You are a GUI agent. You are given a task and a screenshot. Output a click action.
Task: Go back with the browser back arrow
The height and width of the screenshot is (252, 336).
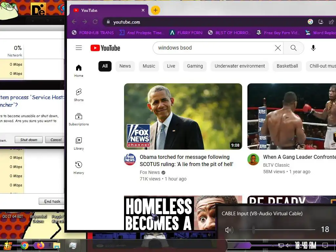coord(74,22)
